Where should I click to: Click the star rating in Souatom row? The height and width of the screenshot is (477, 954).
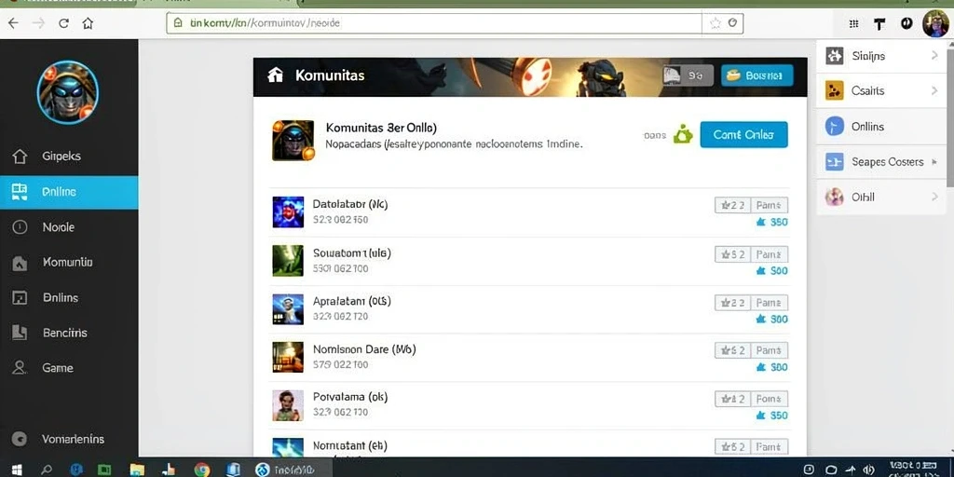(732, 254)
